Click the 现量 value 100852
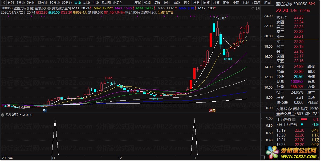The image size is (321, 161). click(x=297, y=82)
